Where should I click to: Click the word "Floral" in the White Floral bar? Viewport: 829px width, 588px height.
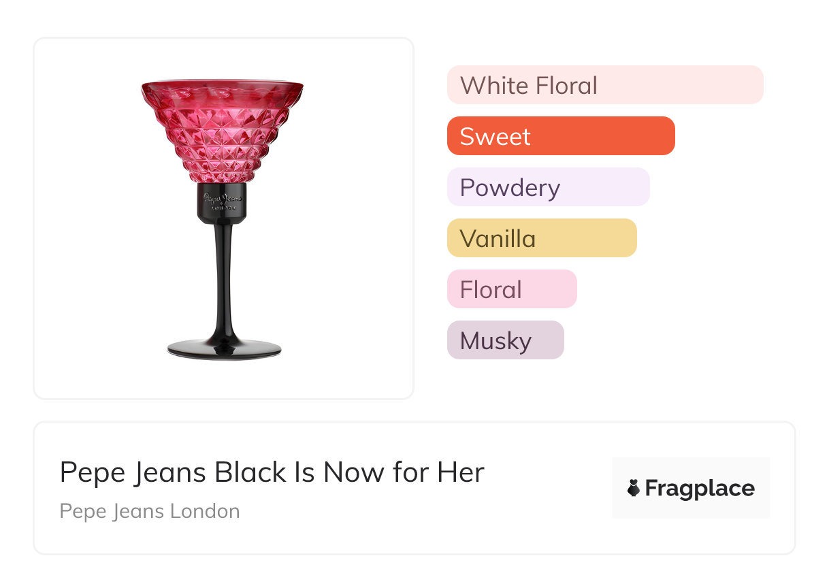566,86
